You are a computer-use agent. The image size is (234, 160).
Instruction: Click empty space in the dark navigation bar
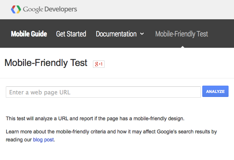pos(222,34)
